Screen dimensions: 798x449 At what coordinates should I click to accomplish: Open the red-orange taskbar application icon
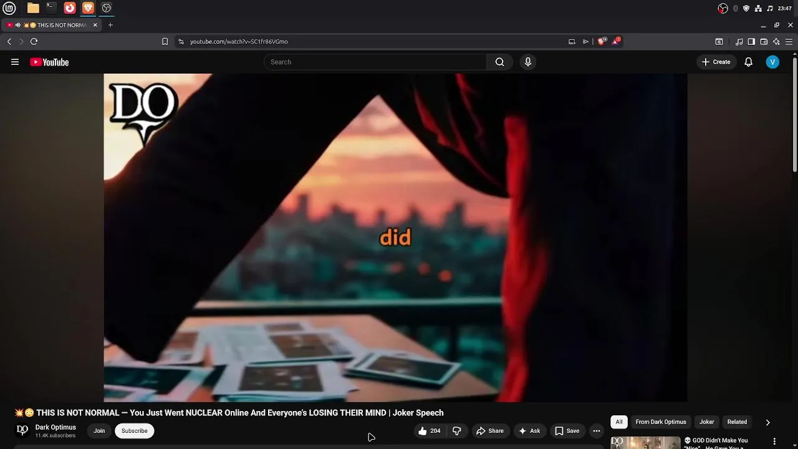point(70,8)
